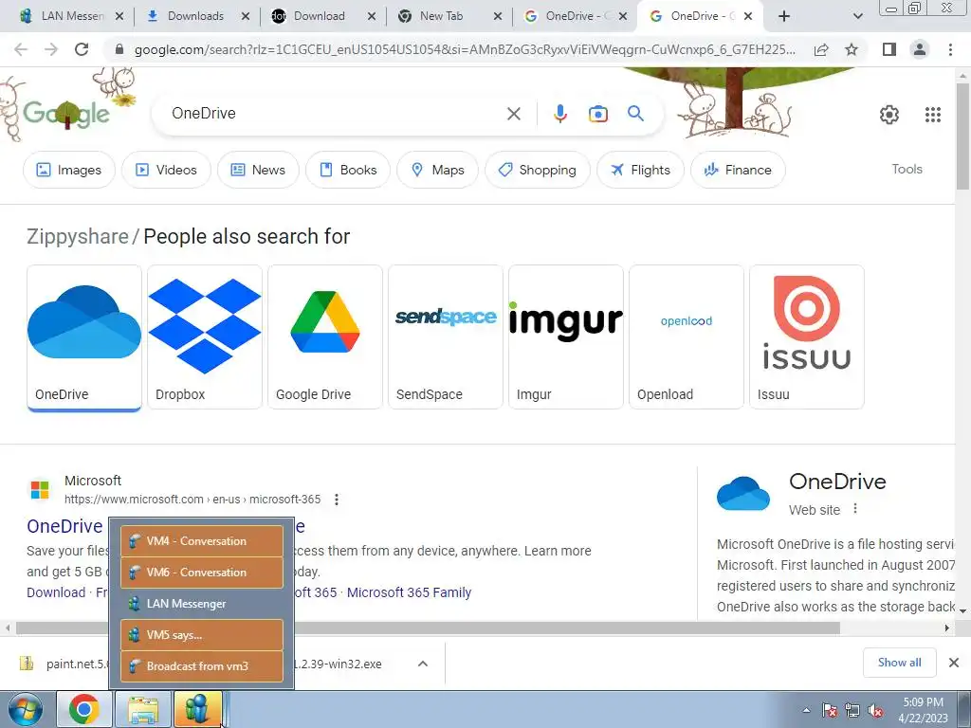Open the search Tools option

pyautogui.click(x=907, y=169)
